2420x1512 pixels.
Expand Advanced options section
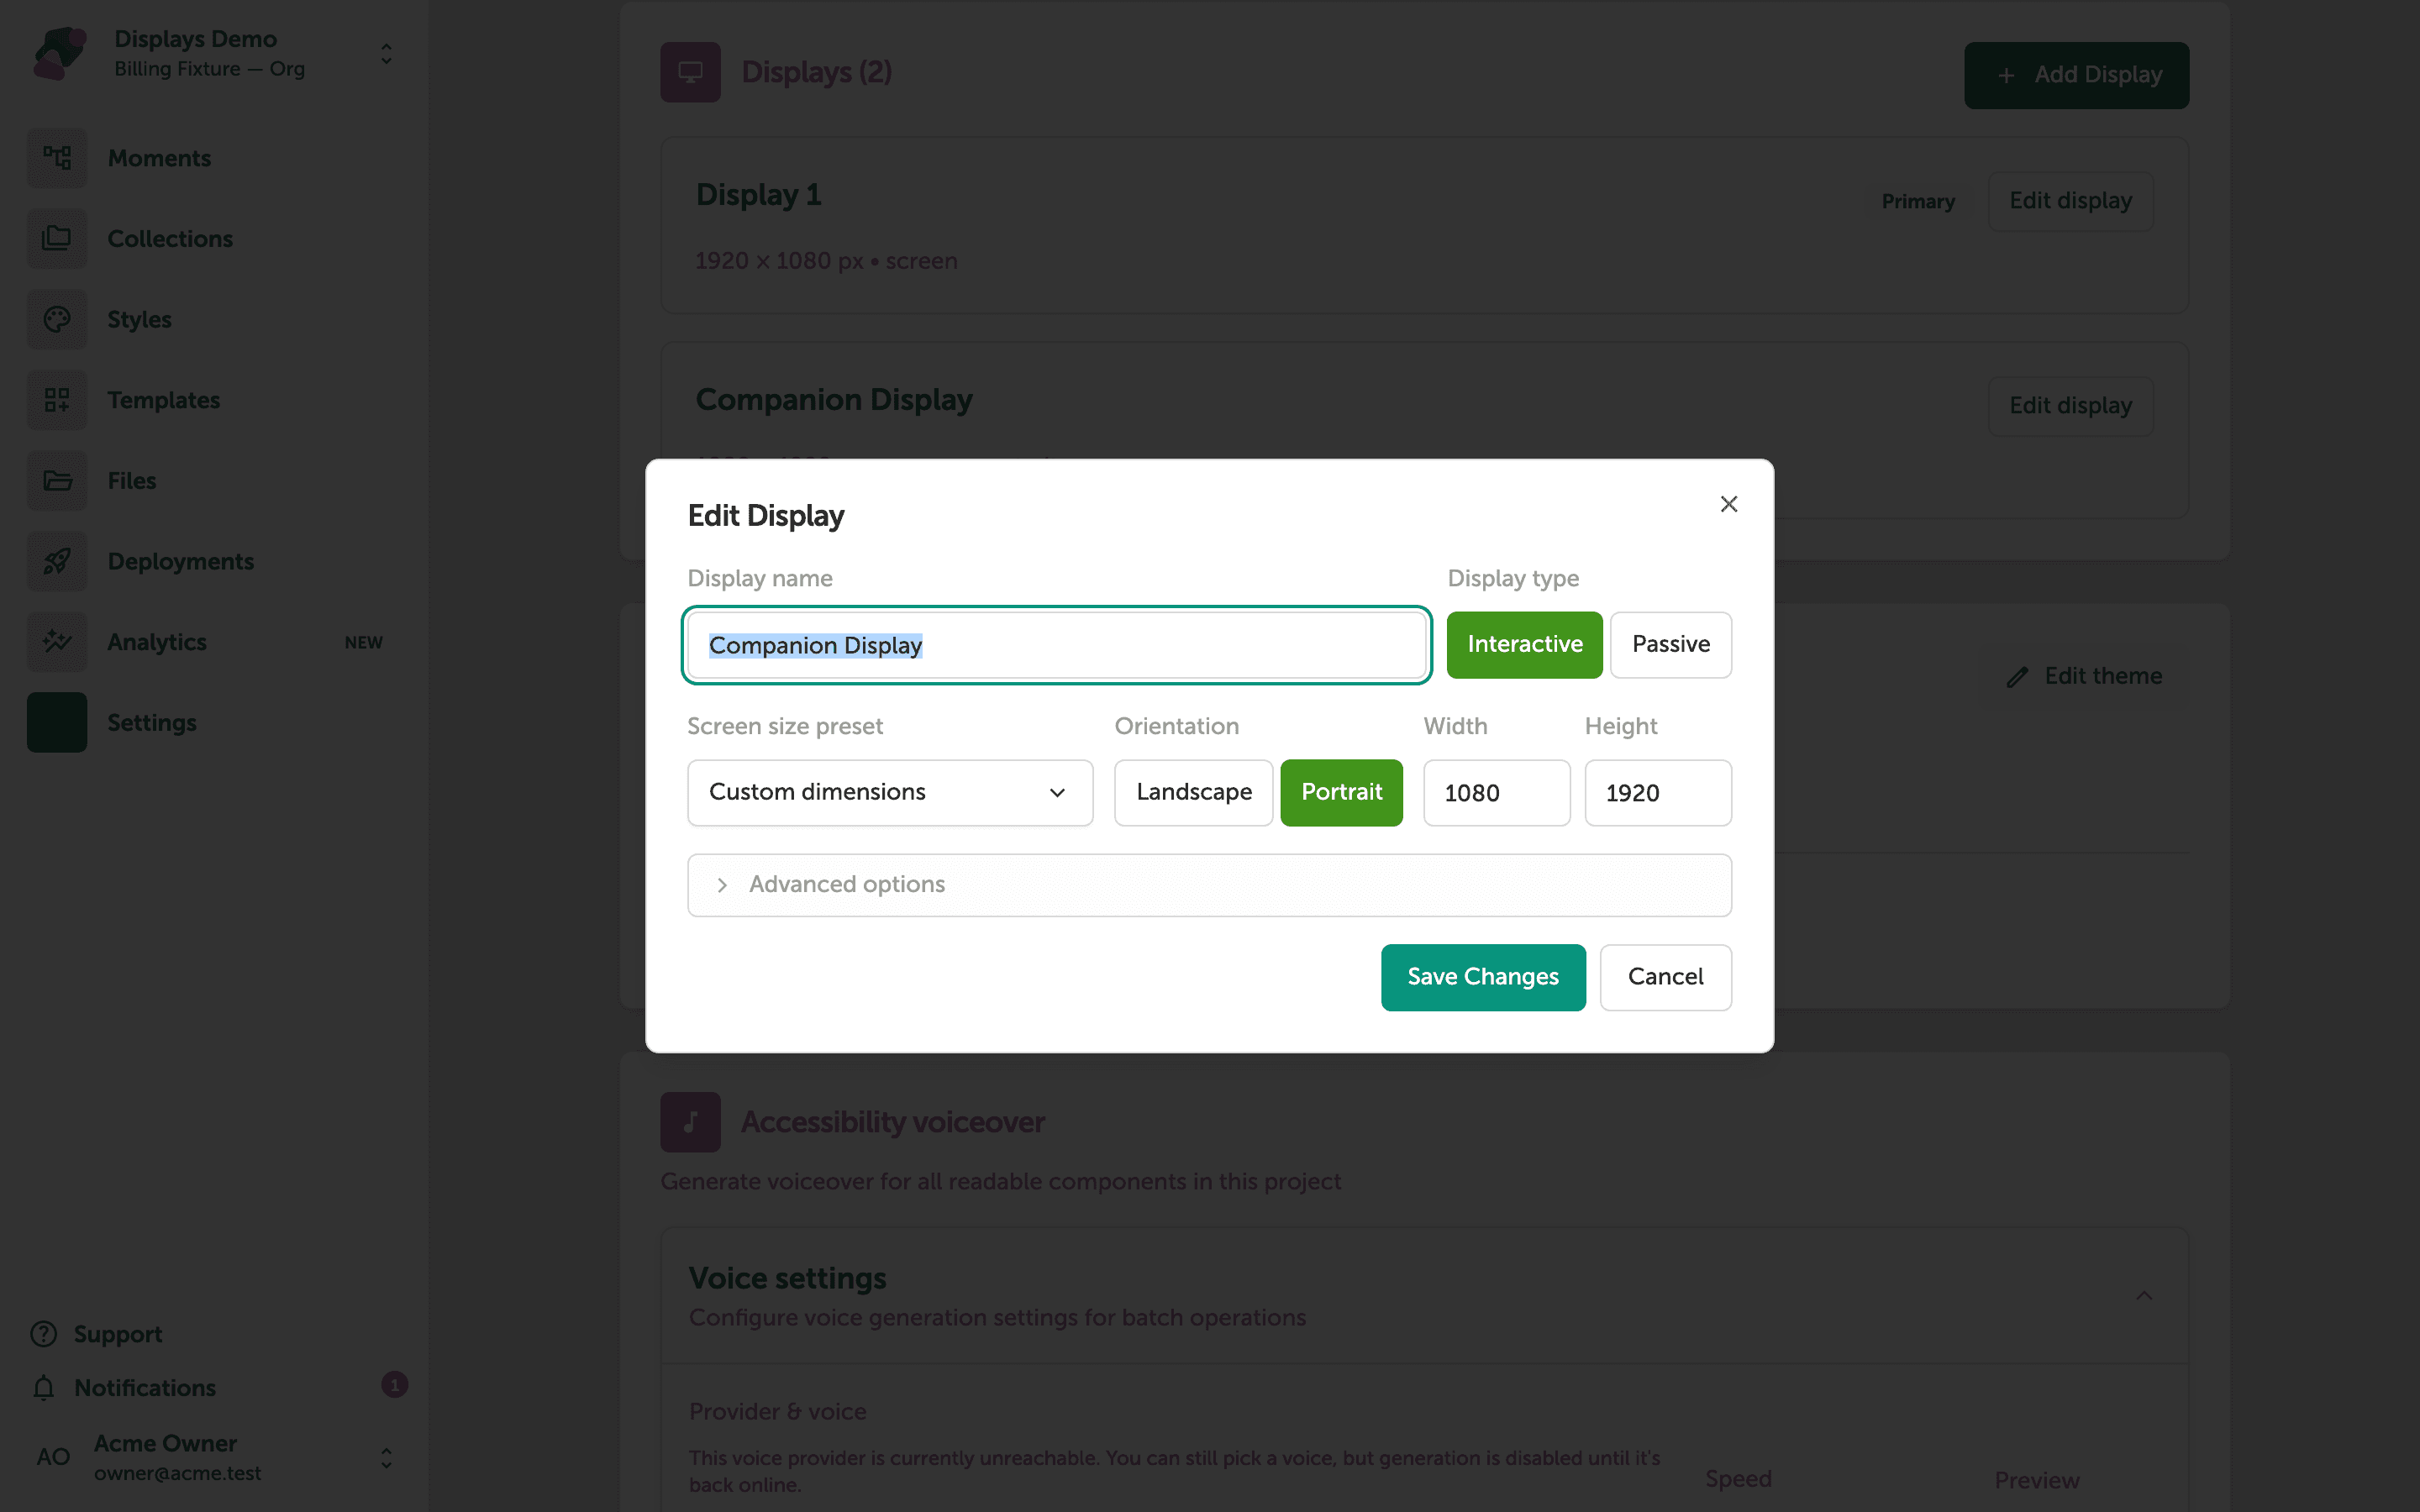(x=1209, y=885)
